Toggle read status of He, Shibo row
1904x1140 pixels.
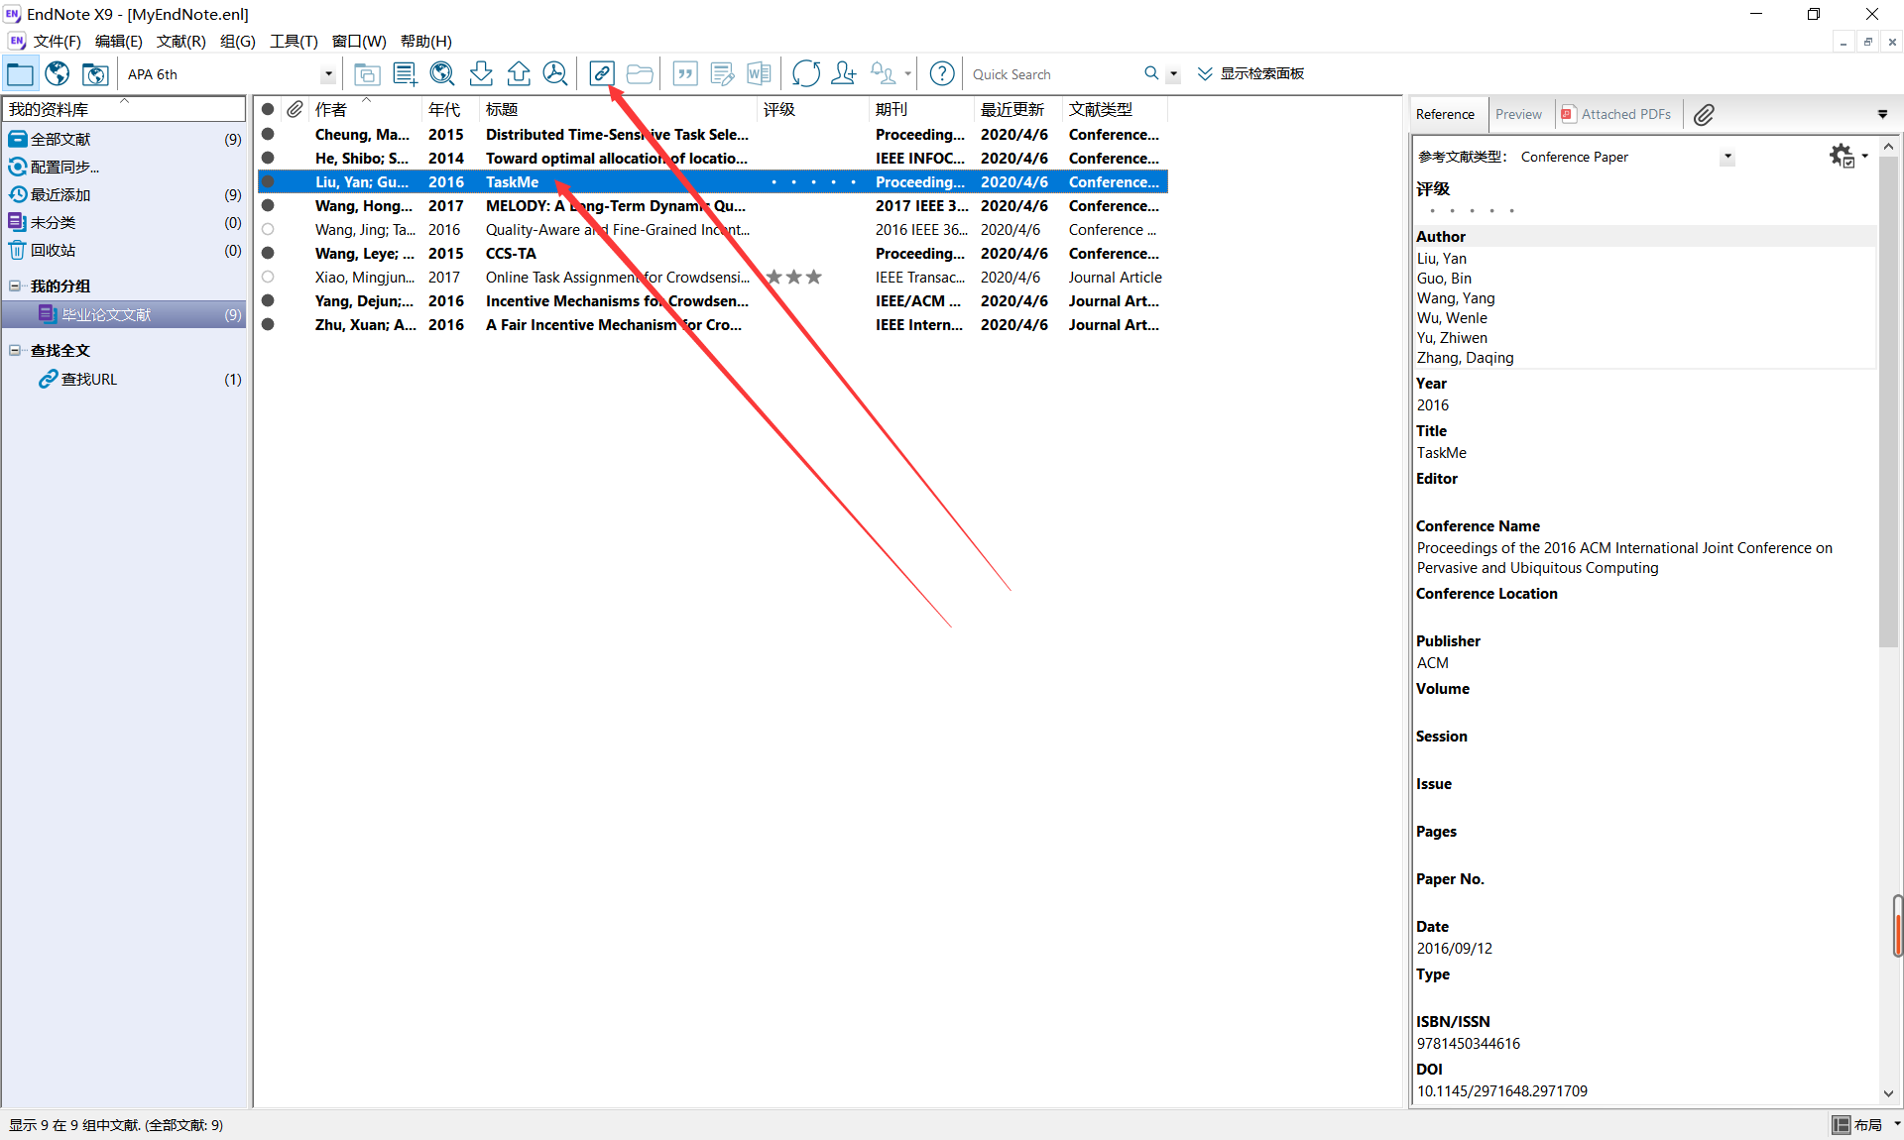point(268,158)
